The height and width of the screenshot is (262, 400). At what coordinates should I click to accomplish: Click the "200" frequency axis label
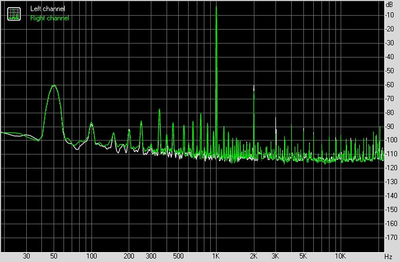coord(129,256)
